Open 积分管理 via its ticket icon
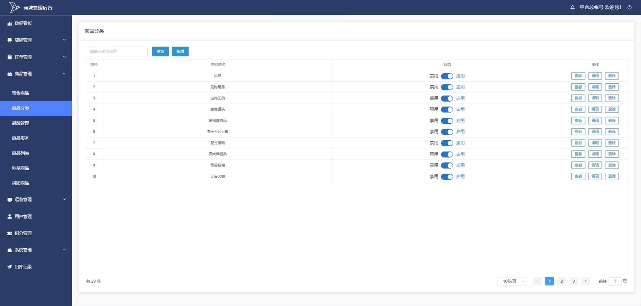Image resolution: width=641 pixels, height=306 pixels. [10, 233]
